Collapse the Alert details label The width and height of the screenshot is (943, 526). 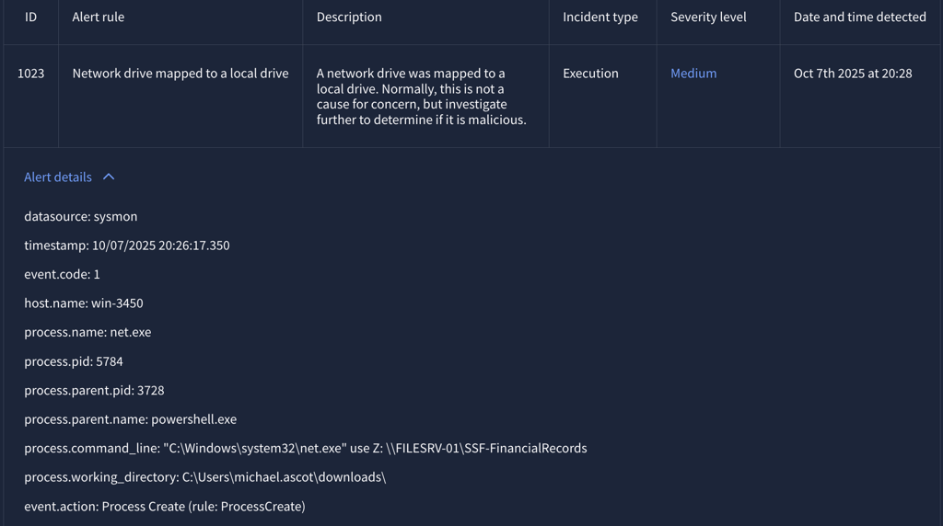(x=58, y=177)
